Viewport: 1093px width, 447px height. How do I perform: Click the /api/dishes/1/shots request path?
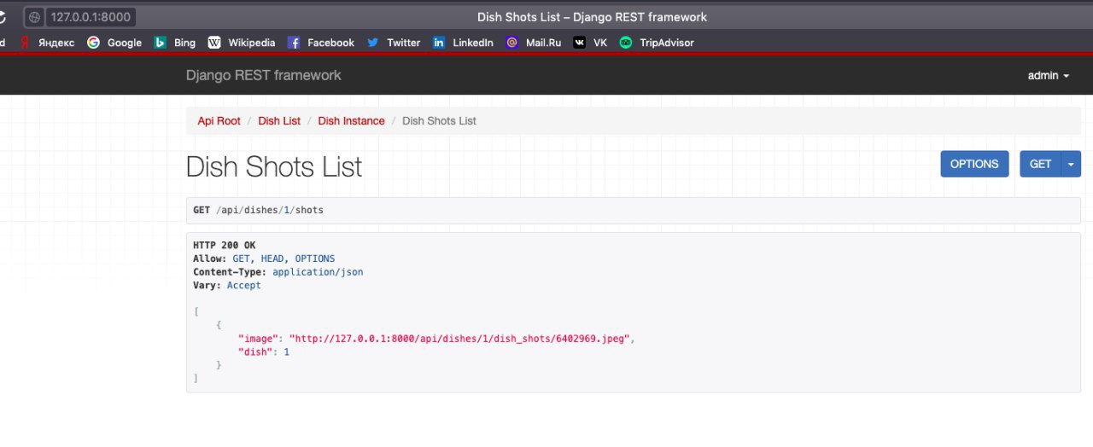point(270,210)
